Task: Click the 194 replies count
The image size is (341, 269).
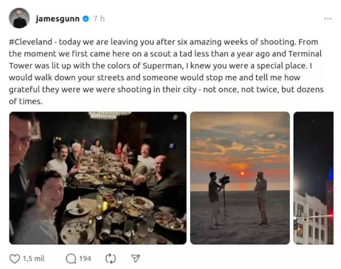Action: pyautogui.click(x=85, y=259)
